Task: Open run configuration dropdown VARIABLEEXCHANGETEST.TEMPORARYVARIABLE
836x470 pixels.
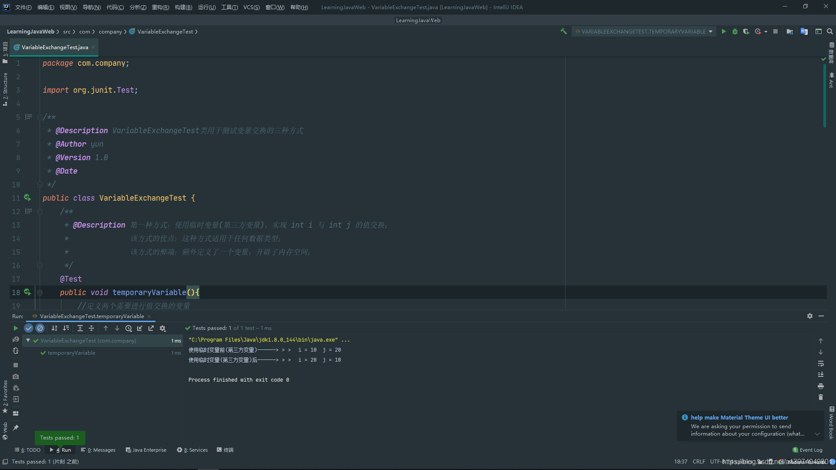Action: [644, 31]
